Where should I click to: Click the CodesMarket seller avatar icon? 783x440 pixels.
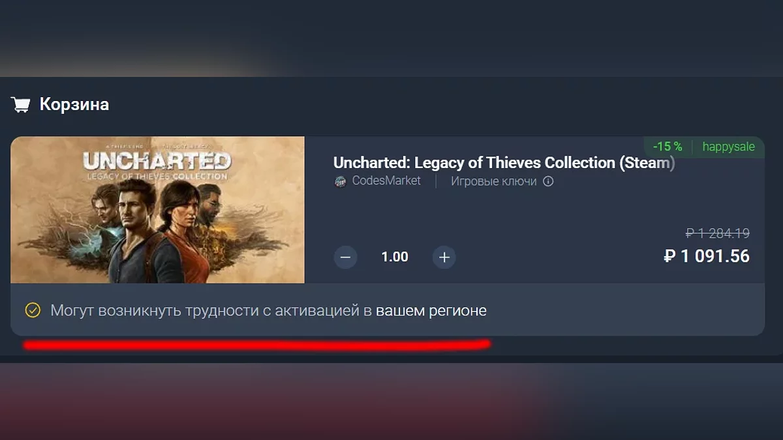(x=340, y=182)
